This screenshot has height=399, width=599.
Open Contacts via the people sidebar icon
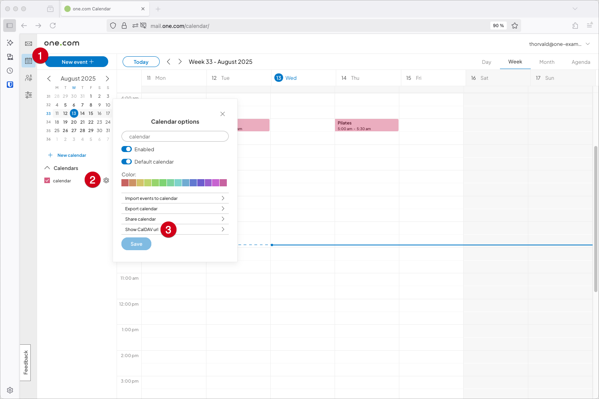[28, 78]
